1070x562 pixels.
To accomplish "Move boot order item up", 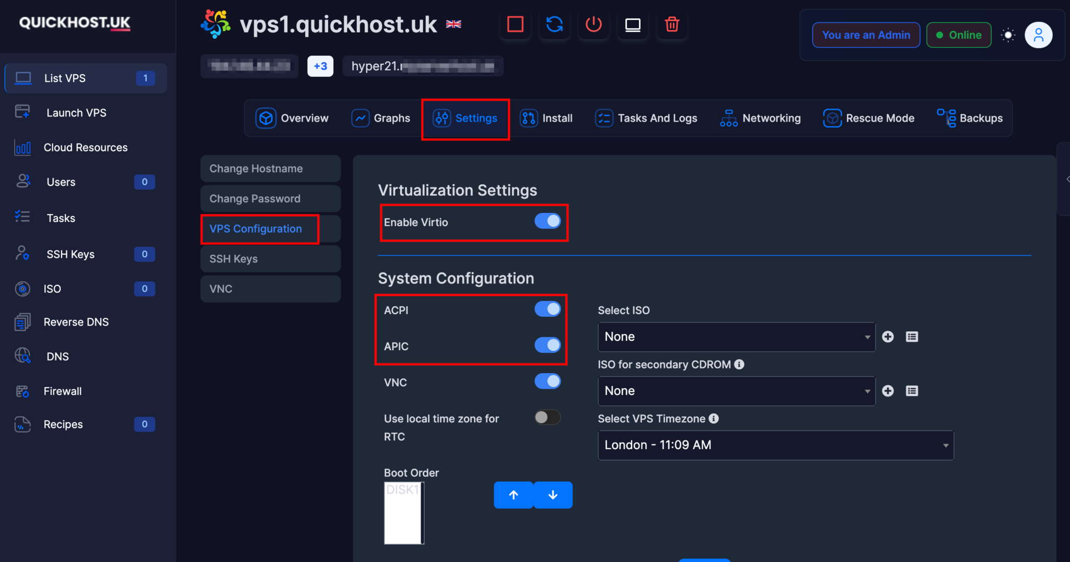I will [514, 495].
